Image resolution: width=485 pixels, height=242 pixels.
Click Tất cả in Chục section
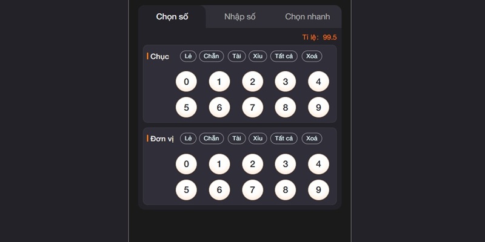[283, 56]
